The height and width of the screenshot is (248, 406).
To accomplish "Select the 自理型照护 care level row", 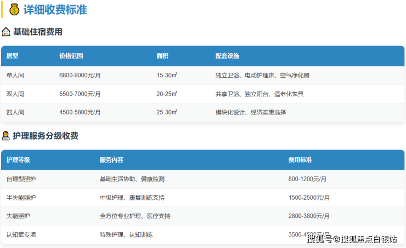I will point(21,179).
